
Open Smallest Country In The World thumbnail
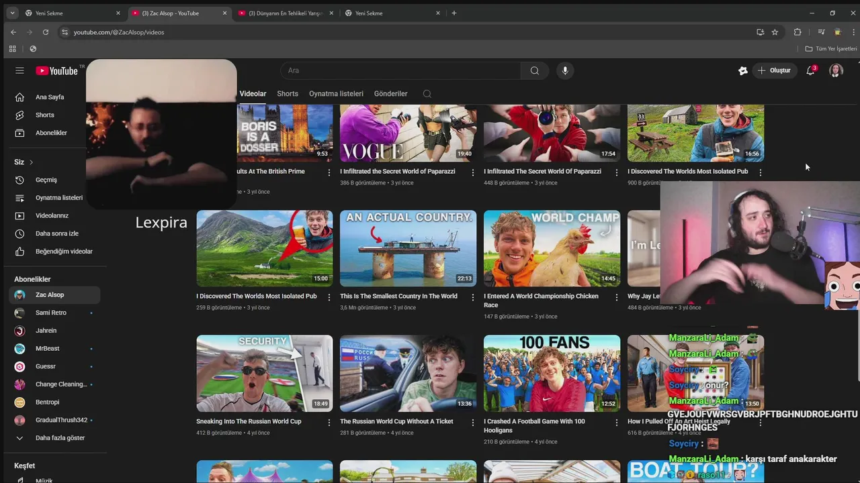pyautogui.click(x=408, y=248)
